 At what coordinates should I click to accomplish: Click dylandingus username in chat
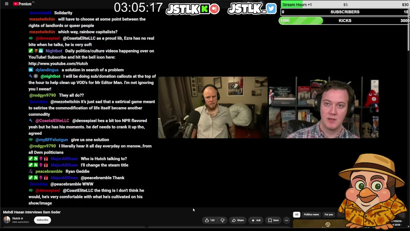click(x=47, y=70)
